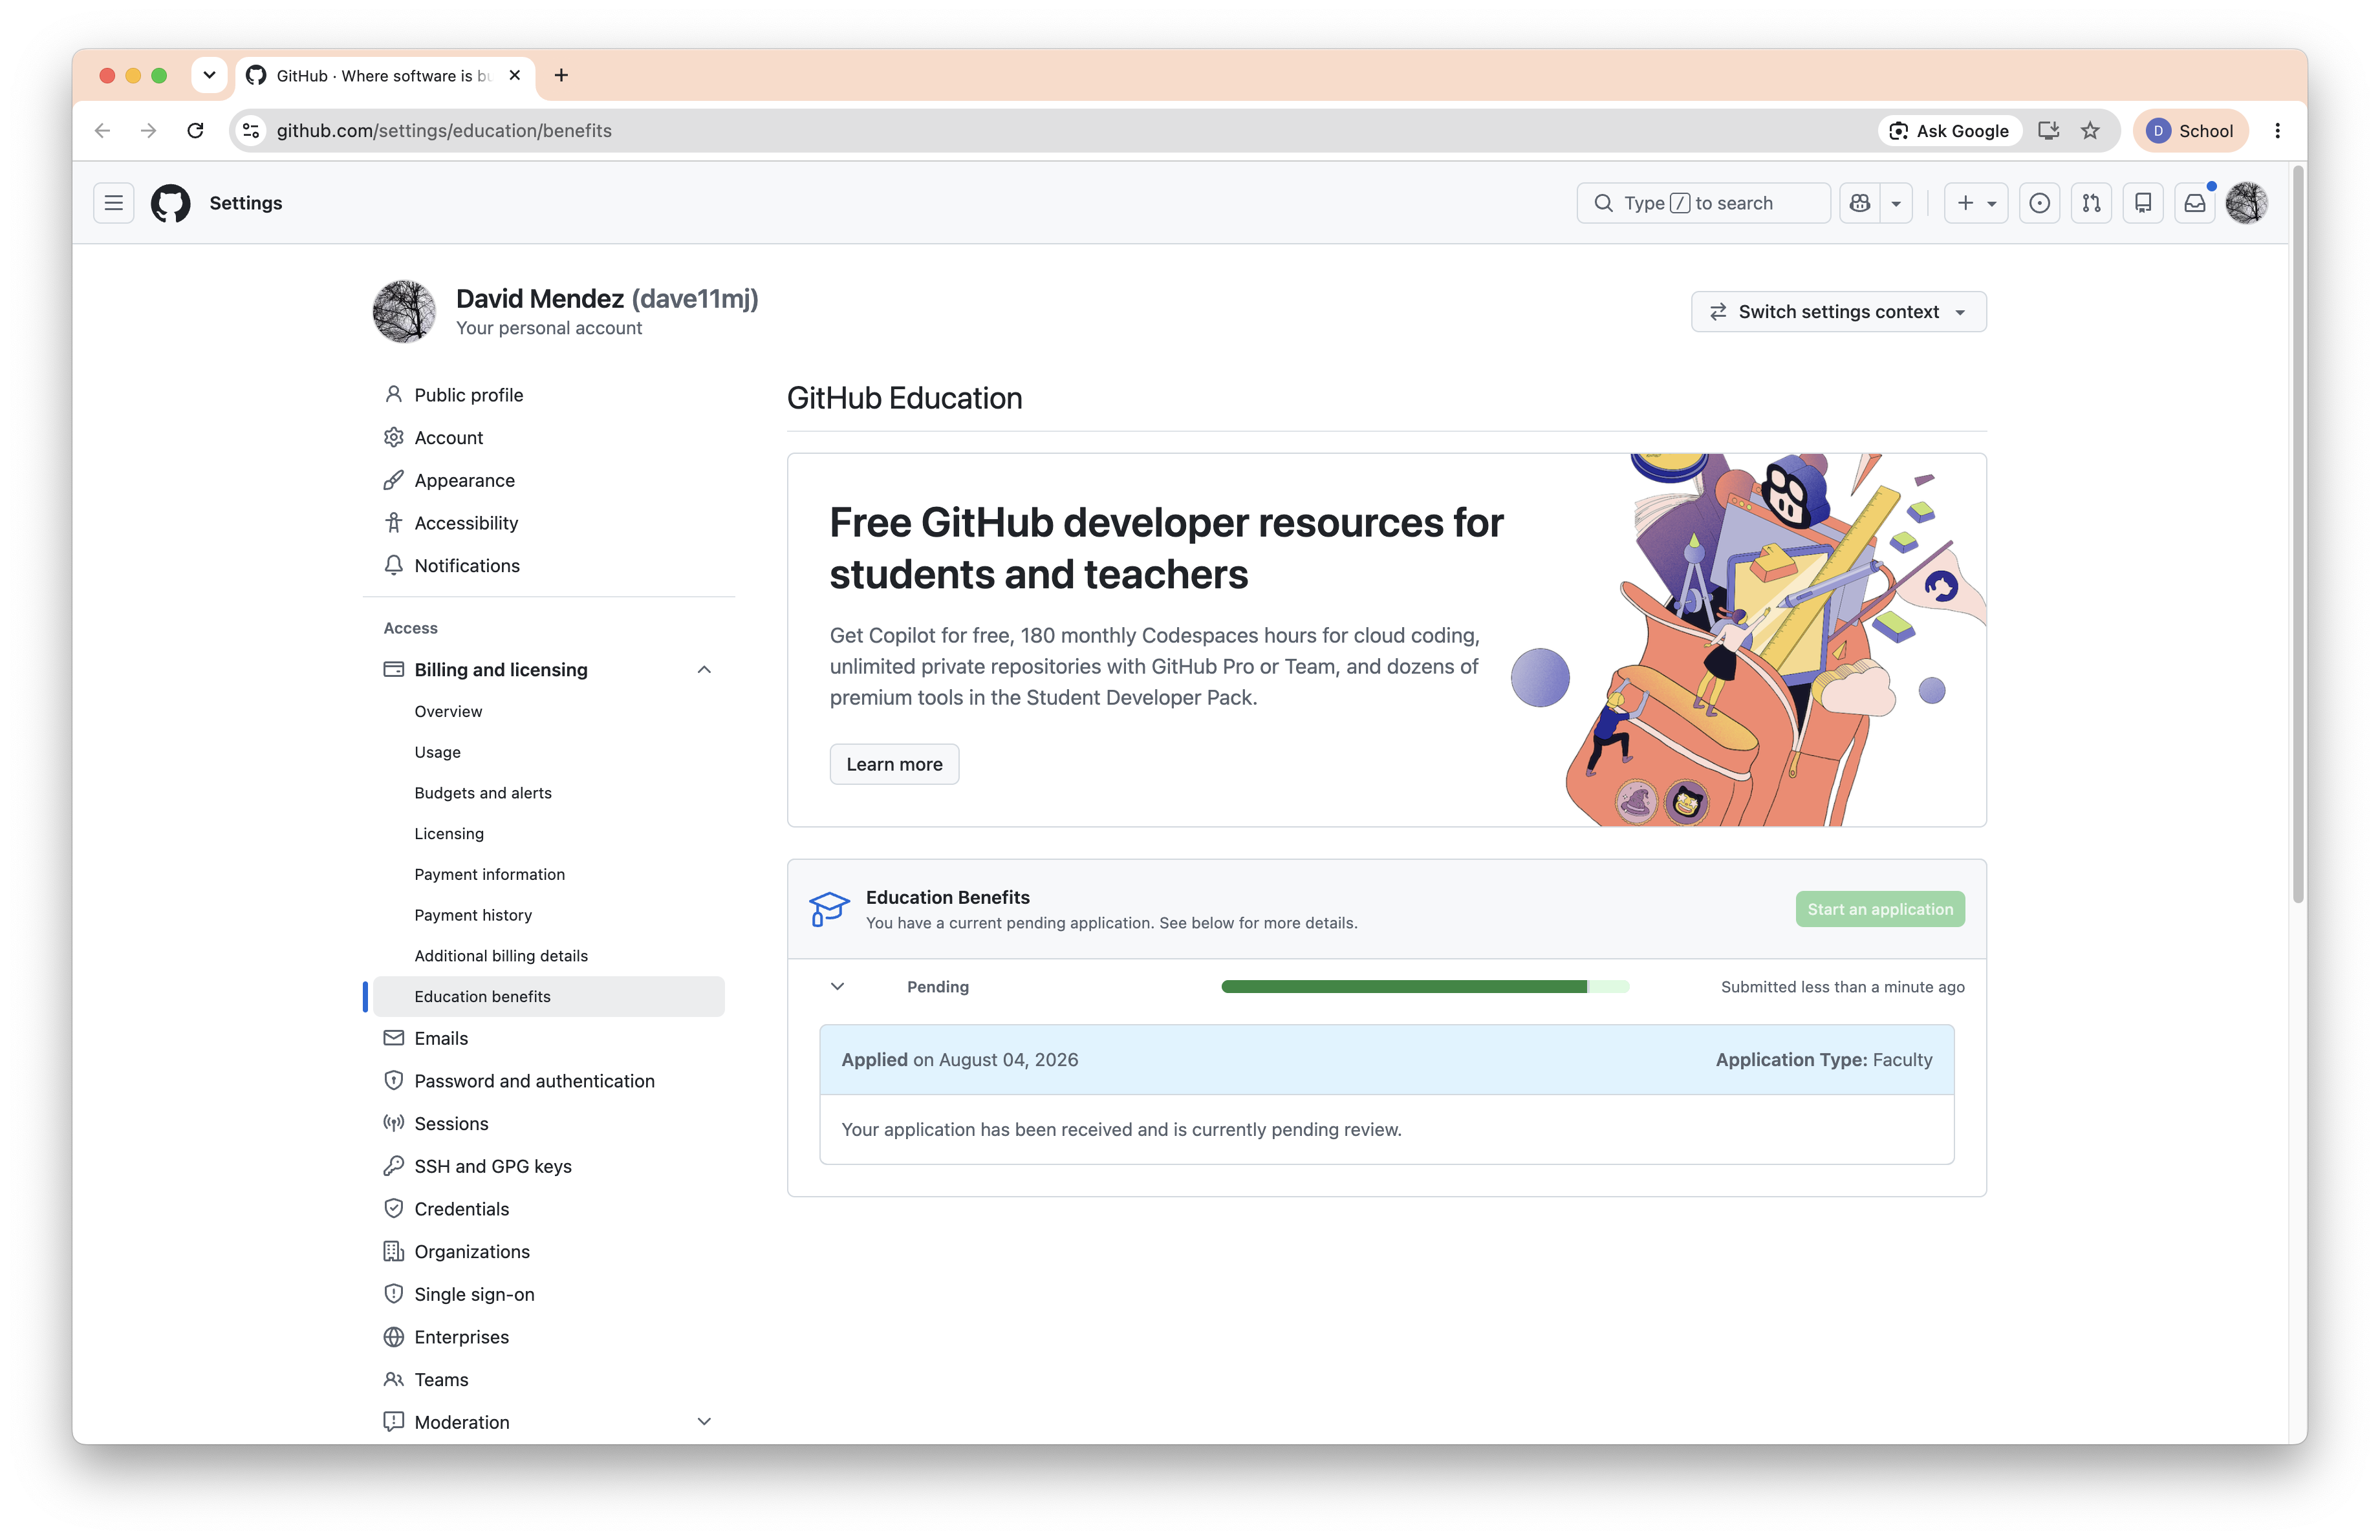The image size is (2380, 1540).
Task: Click 'Submitted less than a minute ago' text
Action: point(1843,987)
